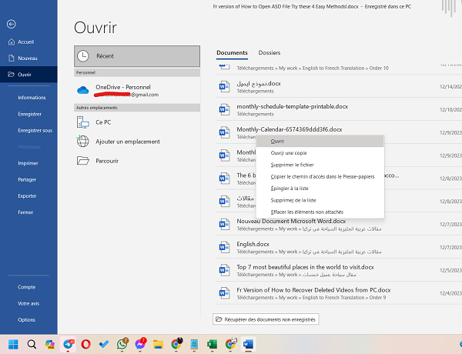Choose Ajouter un emplacement
This screenshot has width=462, height=354.
tap(137, 142)
